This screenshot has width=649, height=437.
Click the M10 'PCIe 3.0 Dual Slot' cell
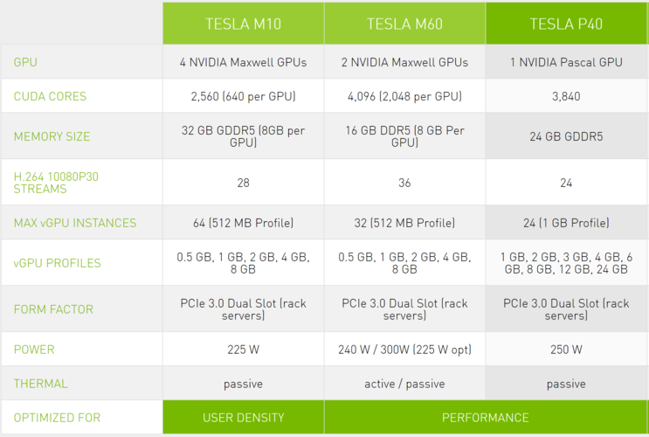pyautogui.click(x=244, y=309)
